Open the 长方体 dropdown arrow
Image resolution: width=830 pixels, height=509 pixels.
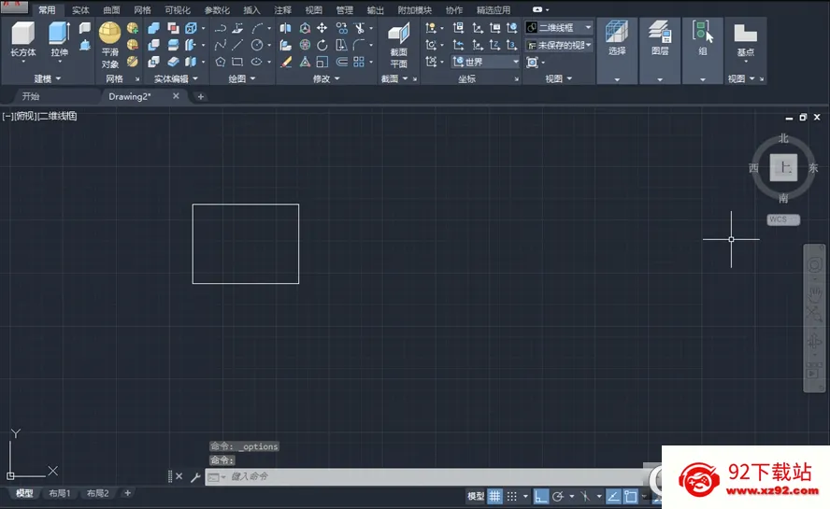coord(22,62)
